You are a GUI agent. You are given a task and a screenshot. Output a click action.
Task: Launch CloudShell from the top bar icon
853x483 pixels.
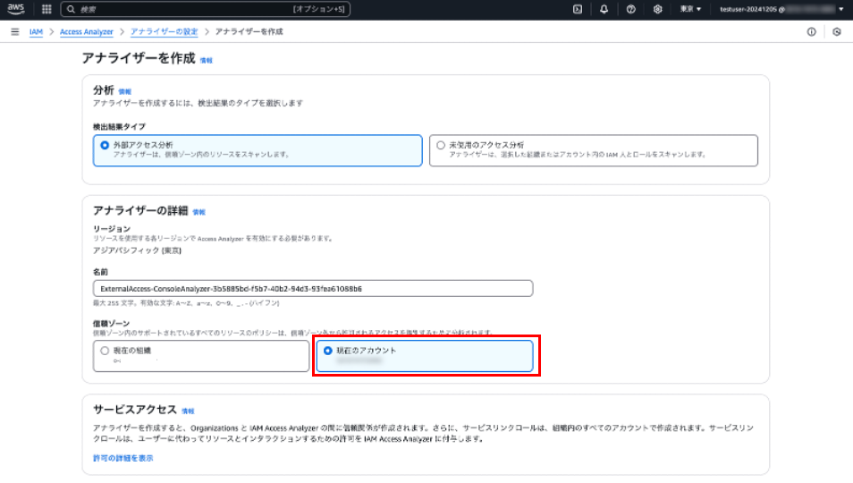(578, 9)
